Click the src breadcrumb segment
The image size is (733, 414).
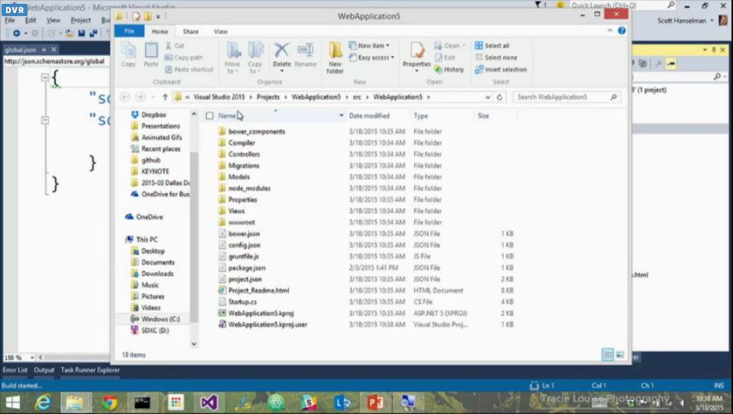point(357,97)
